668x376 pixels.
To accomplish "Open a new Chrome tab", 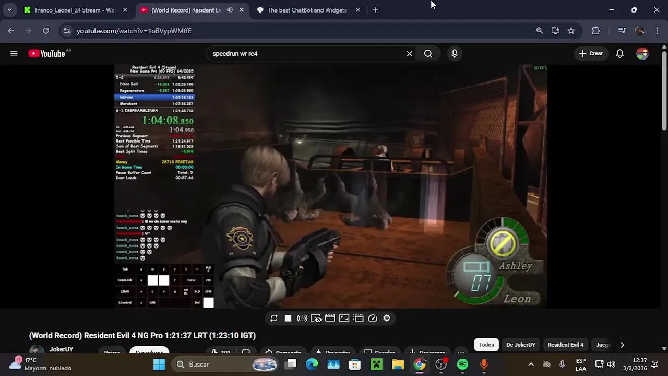I will [375, 10].
